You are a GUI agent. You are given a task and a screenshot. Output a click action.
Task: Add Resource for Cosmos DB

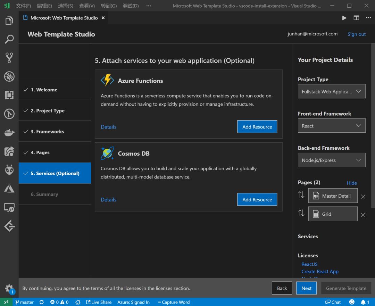[257, 199]
